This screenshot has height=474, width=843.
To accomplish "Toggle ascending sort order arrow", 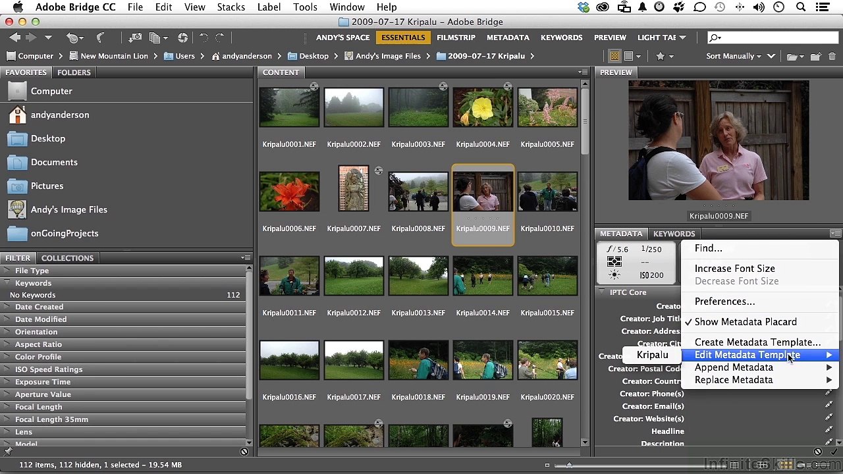I will (x=773, y=56).
